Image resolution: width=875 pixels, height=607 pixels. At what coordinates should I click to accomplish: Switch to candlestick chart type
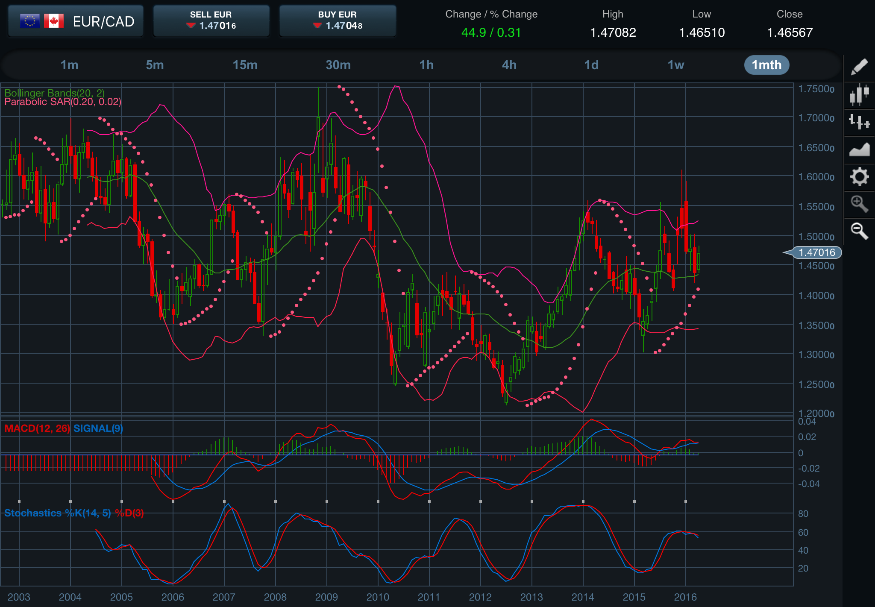[x=859, y=94]
